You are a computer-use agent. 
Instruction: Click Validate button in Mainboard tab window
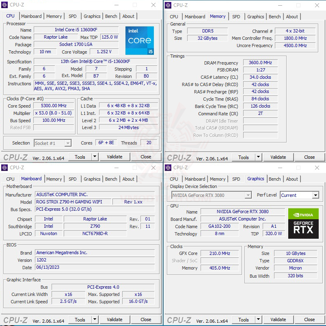(x=115, y=320)
